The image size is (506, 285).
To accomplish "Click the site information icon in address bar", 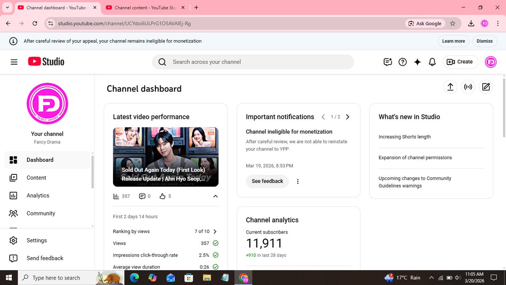I will [50, 24].
